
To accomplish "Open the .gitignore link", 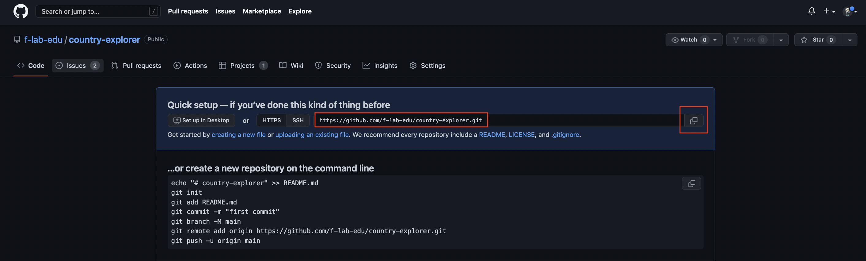I will click(565, 135).
